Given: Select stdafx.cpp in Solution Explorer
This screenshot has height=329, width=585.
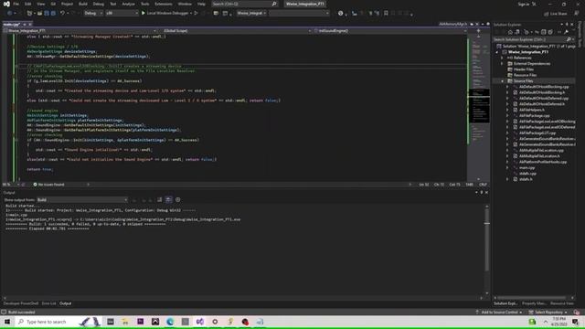Looking at the screenshot, I should [x=527, y=174].
